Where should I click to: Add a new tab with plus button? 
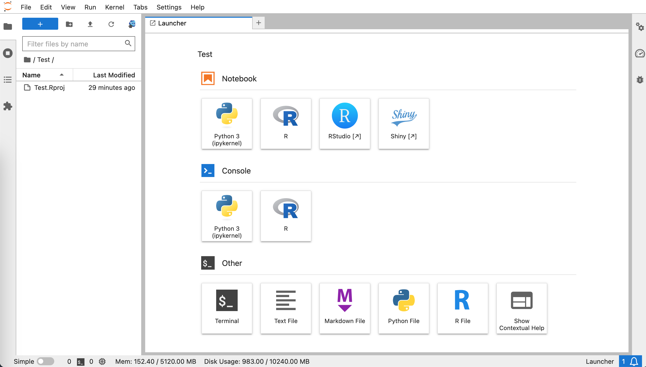259,23
